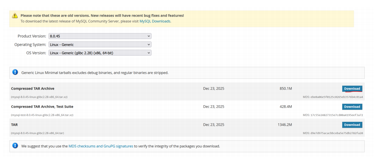This screenshot has width=377, height=162.
Task: Click the Operating System label
Action: point(30,45)
